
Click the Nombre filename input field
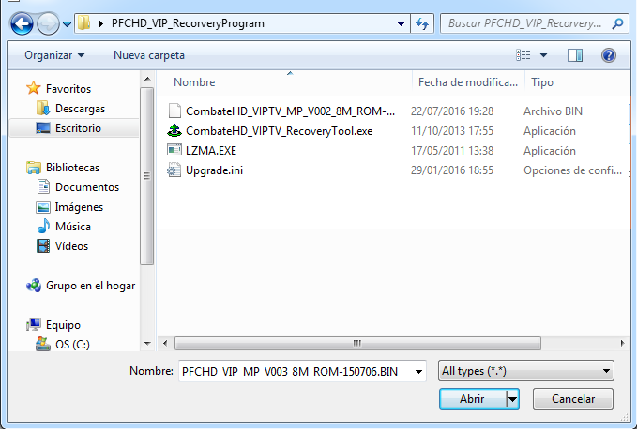[x=302, y=371]
